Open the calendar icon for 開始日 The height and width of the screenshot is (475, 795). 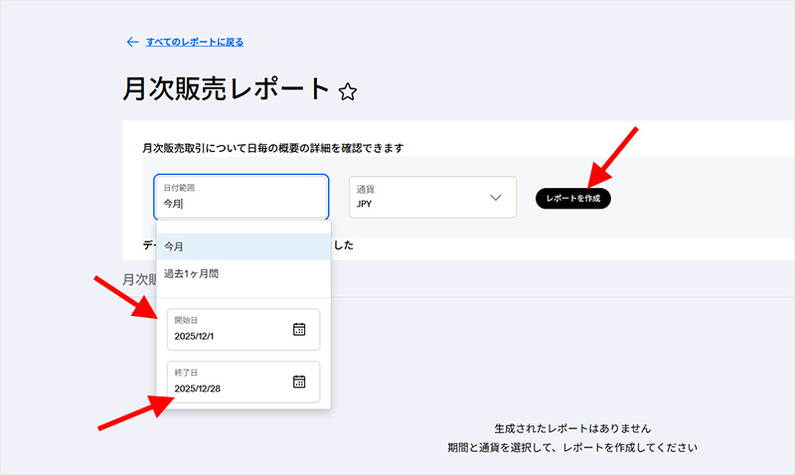(x=299, y=329)
